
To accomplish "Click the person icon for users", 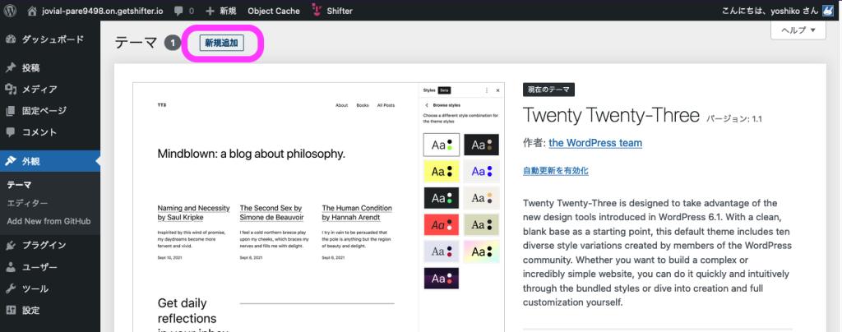I will click(x=11, y=267).
